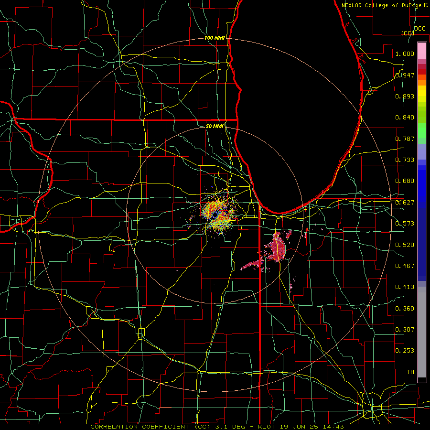The width and height of the screenshot is (430, 430).
Task: Click the 0.467 scale value
Action: tap(405, 266)
